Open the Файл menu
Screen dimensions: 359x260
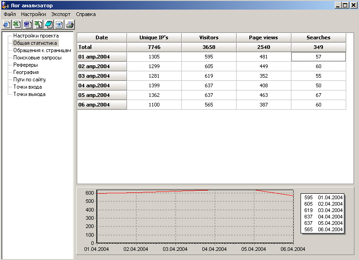point(10,14)
